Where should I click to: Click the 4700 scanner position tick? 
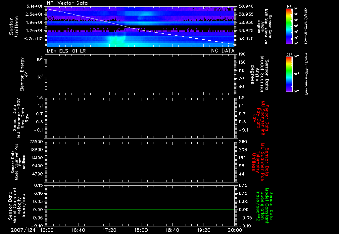(x=37, y=174)
